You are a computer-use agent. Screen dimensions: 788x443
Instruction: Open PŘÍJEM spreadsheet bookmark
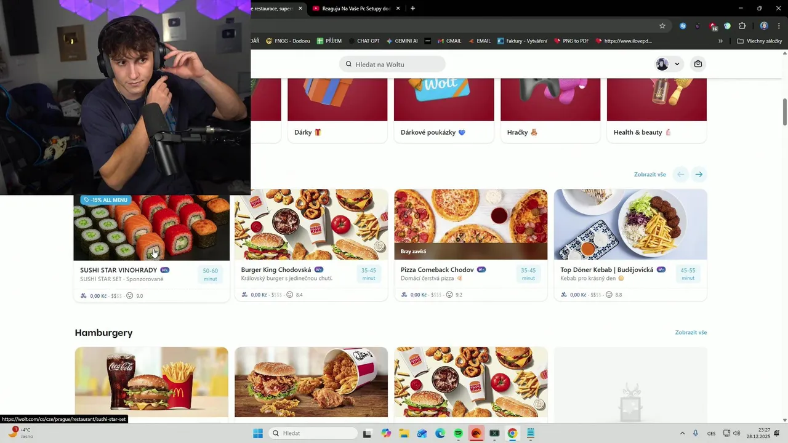coord(329,41)
